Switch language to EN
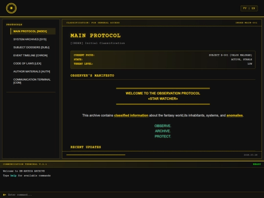 (253, 8)
